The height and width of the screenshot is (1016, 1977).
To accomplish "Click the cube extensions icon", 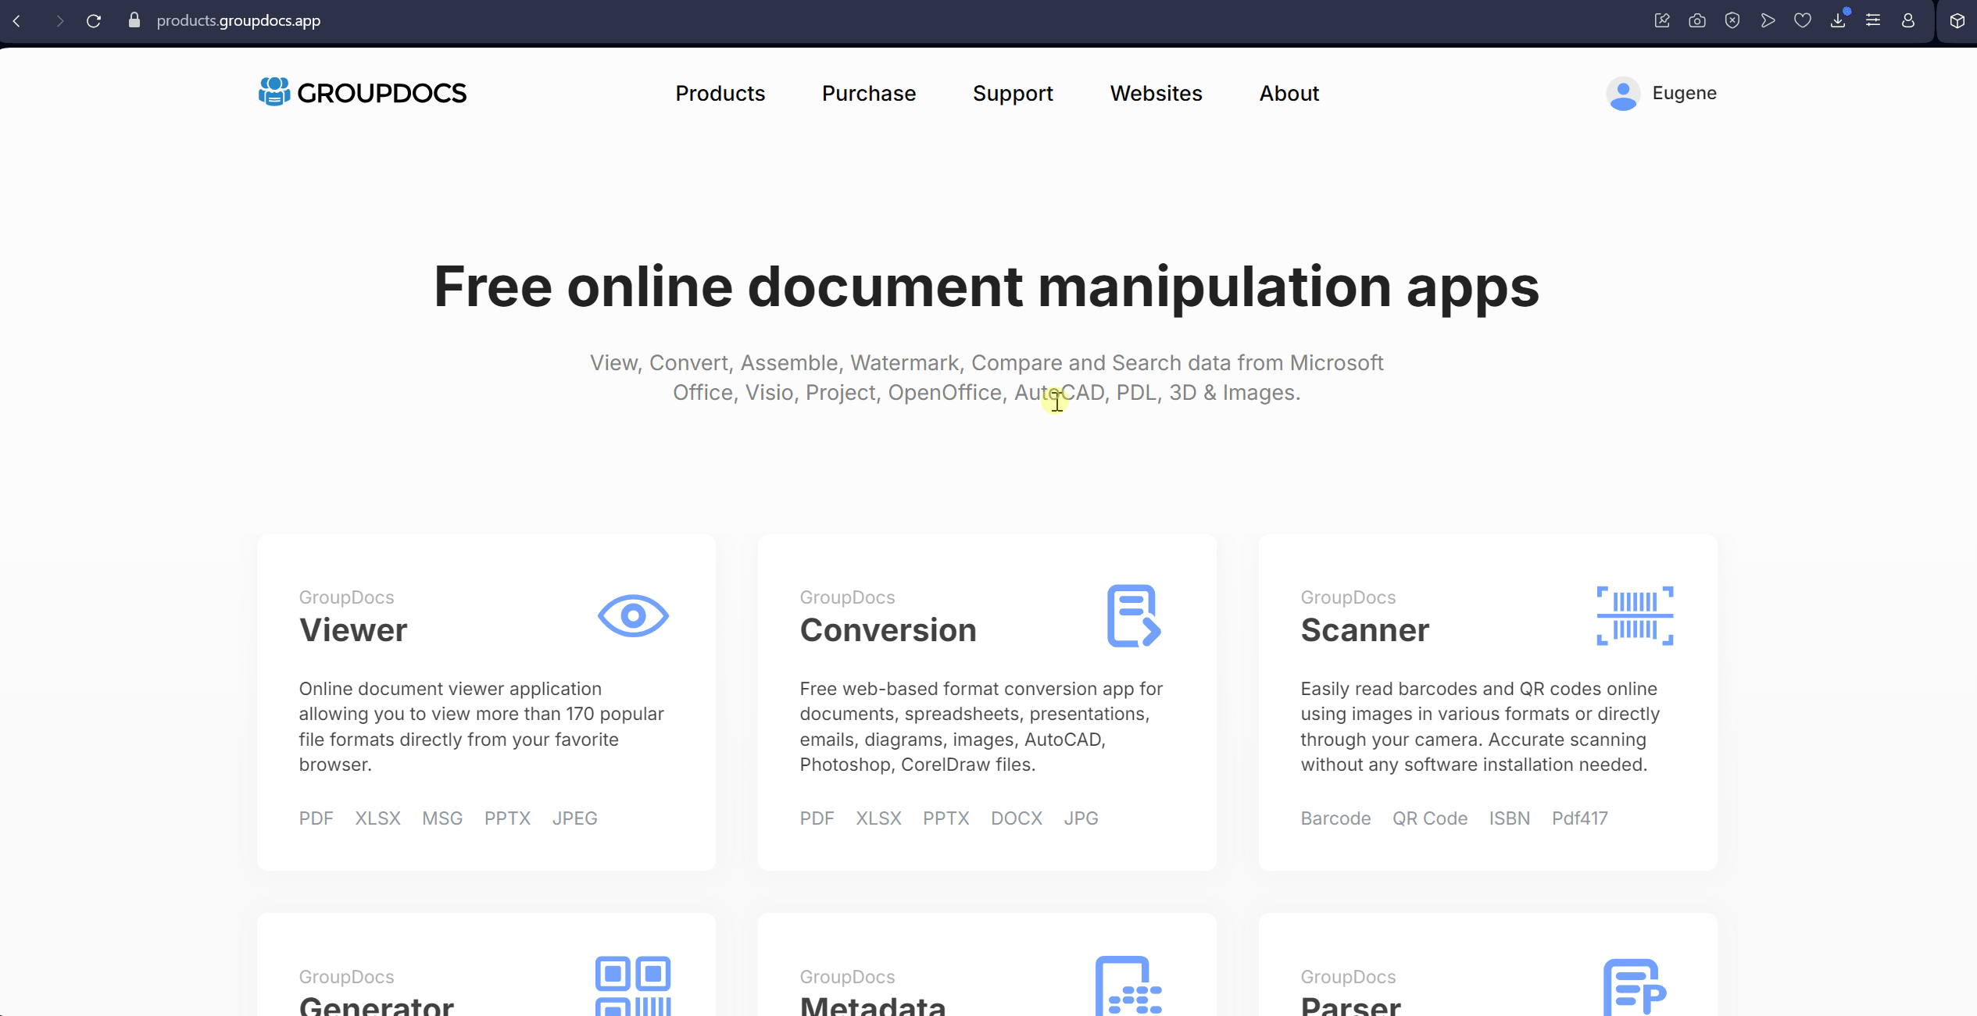I will (1957, 21).
